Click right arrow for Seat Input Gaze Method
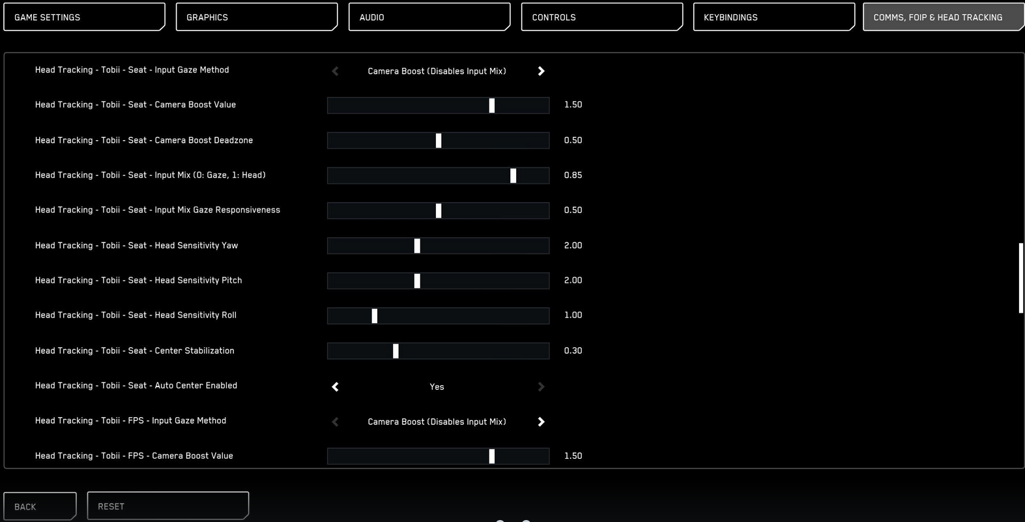Image resolution: width=1025 pixels, height=522 pixels. pyautogui.click(x=541, y=71)
